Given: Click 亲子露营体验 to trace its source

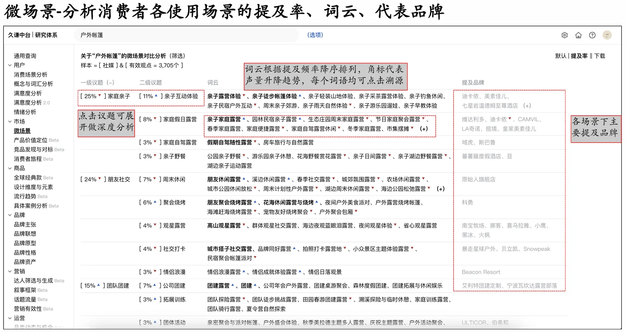Looking at the screenshot, I should (223, 96).
